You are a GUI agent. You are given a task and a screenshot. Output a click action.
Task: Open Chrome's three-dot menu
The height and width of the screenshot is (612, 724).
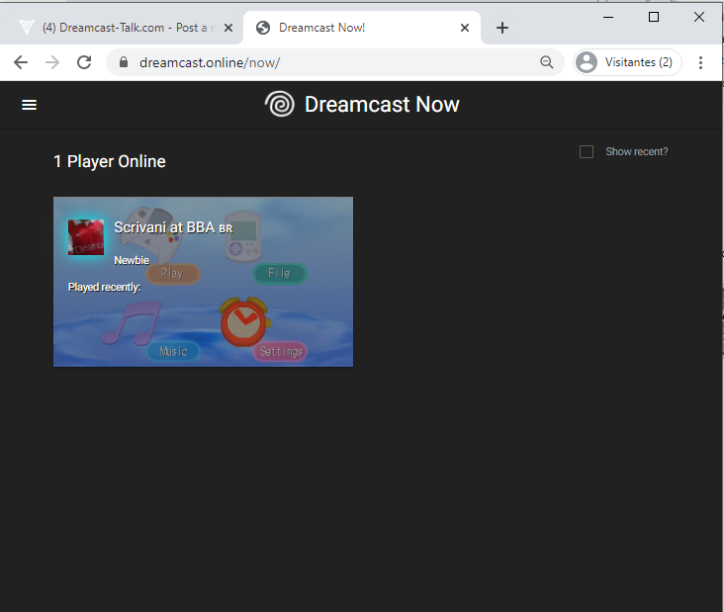(x=700, y=62)
